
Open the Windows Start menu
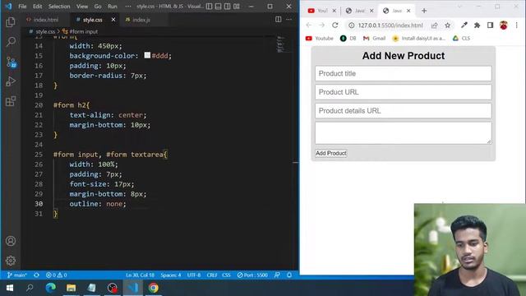[x=9, y=288]
